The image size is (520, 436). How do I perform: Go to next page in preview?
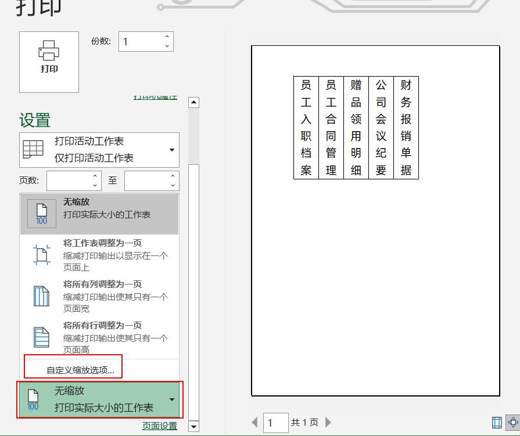(328, 422)
